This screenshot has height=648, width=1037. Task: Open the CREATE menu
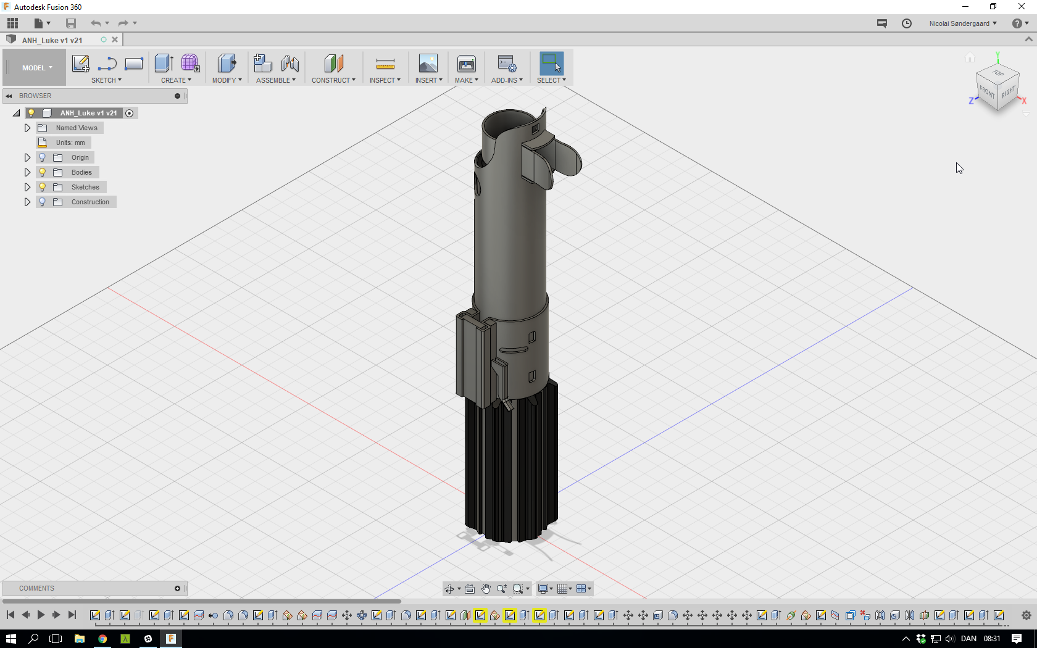(x=176, y=80)
